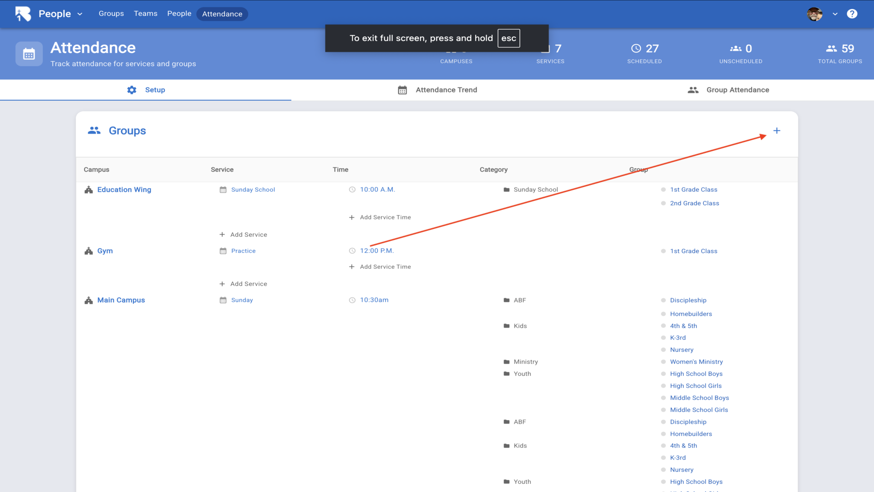Click the Setup gear icon
This screenshot has width=874, height=492.
(132, 90)
